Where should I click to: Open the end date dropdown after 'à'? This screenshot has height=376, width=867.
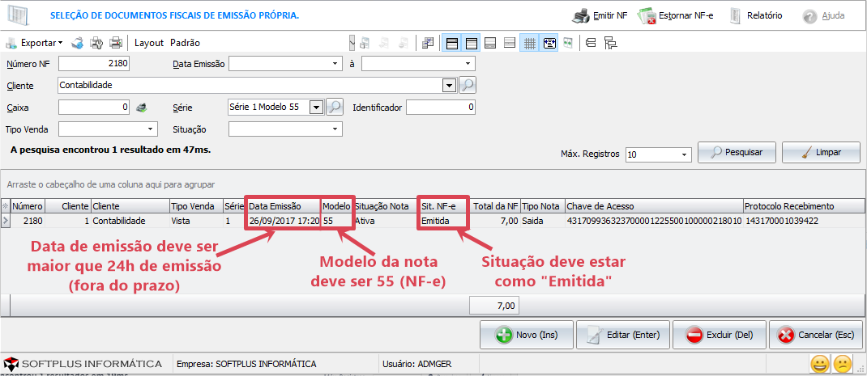pos(468,64)
